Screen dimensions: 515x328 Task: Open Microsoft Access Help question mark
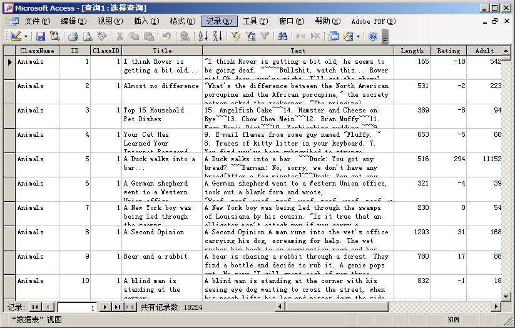click(x=373, y=36)
